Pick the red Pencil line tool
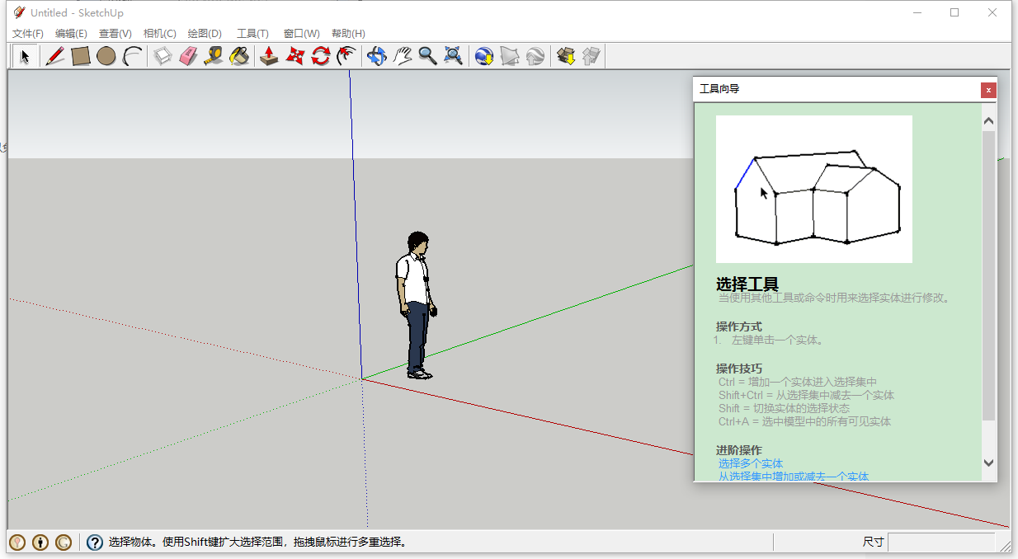Image resolution: width=1018 pixels, height=559 pixels. point(55,56)
